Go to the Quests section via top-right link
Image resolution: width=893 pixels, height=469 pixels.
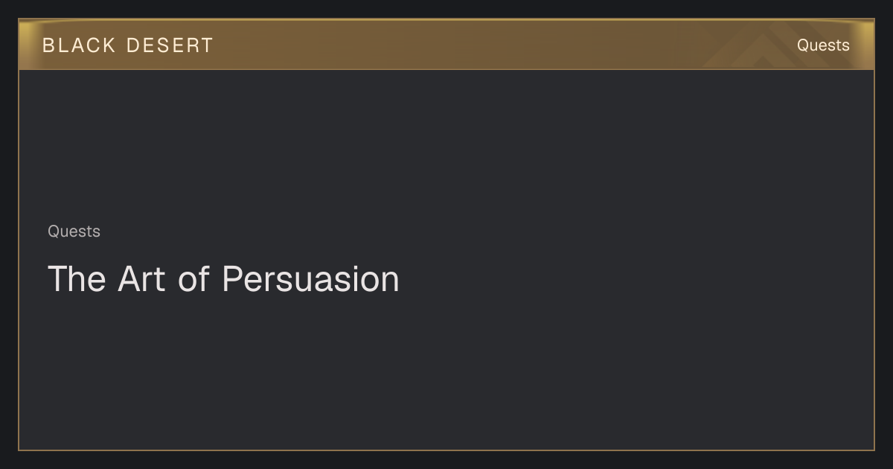[x=823, y=45]
